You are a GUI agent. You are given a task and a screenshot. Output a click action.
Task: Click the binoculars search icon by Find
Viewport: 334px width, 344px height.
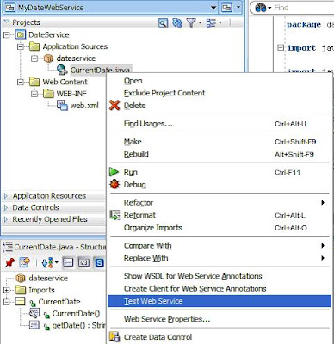point(261,8)
